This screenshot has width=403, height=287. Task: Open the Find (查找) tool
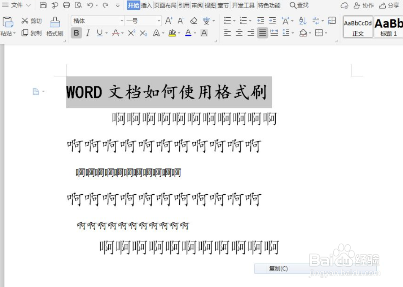299,5
